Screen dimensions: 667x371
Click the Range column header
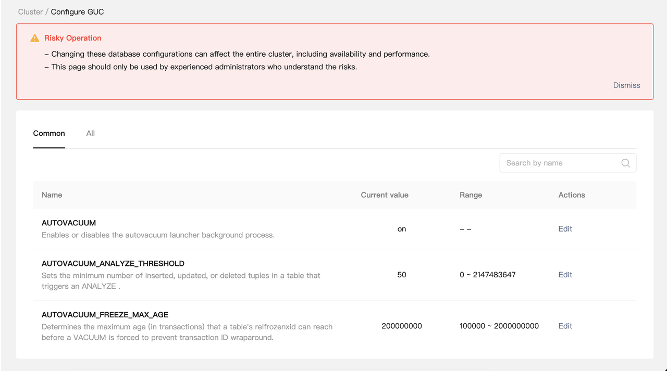471,195
